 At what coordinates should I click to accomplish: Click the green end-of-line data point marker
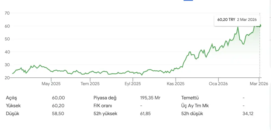pos(260,25)
